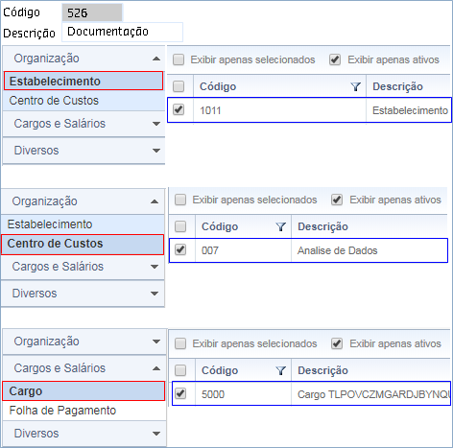Image resolution: width=453 pixels, height=448 pixels.
Task: Enable the topmost Exibir apenas selecionados checkbox
Action: click(179, 59)
